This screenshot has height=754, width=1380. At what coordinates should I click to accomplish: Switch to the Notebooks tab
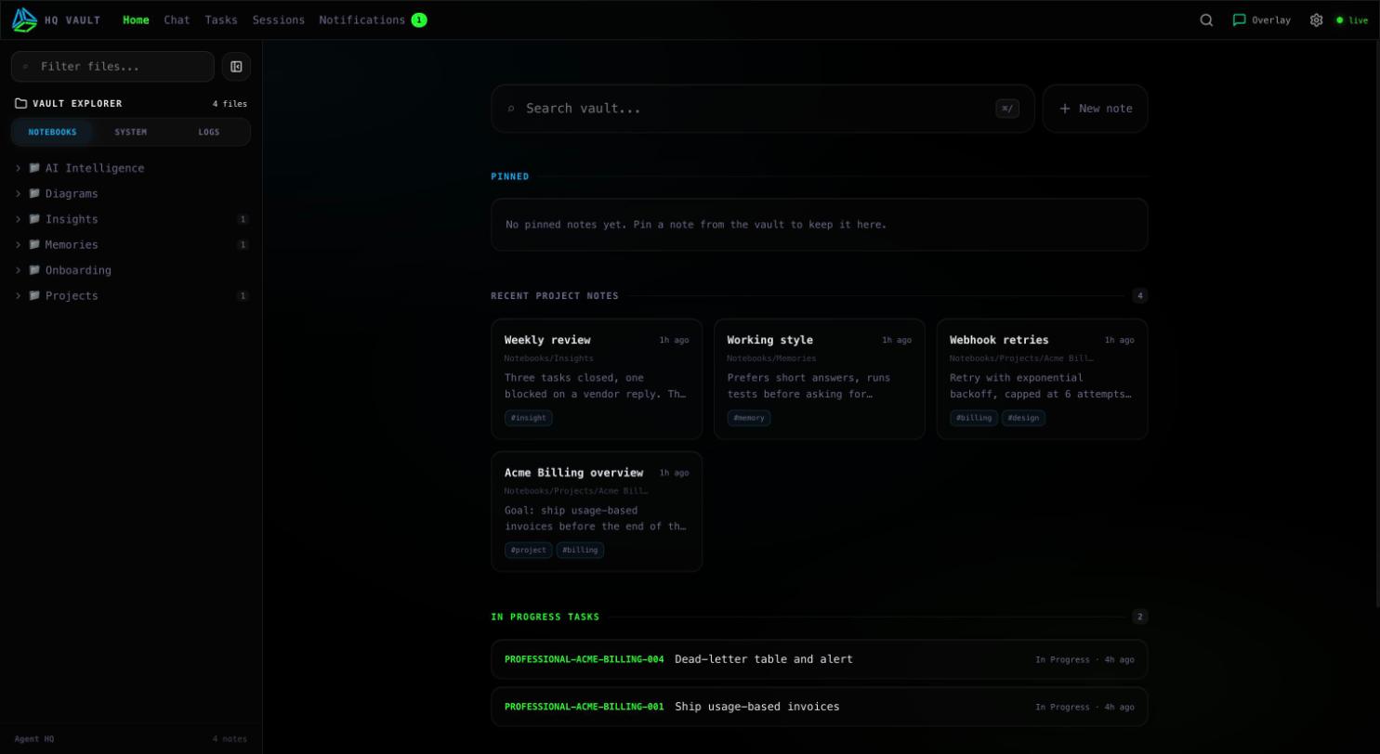52,132
